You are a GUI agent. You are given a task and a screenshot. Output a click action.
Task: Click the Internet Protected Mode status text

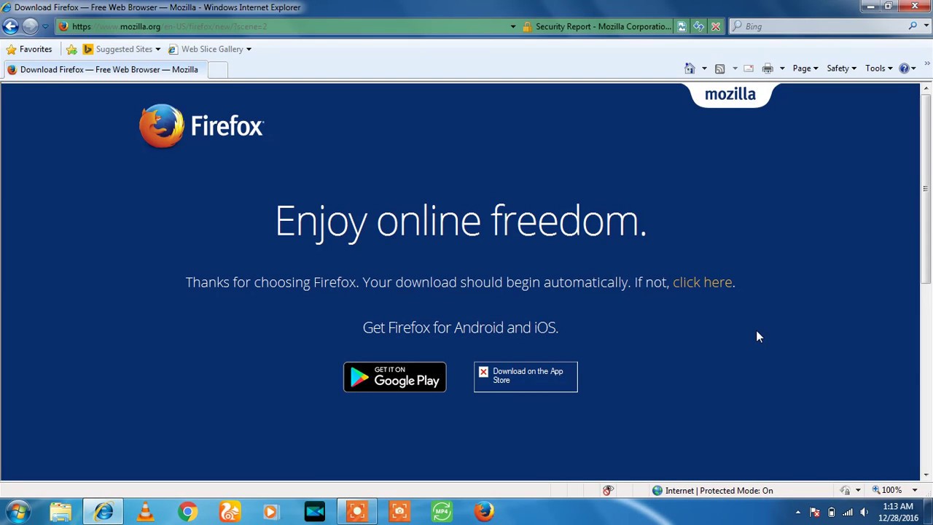pyautogui.click(x=719, y=491)
